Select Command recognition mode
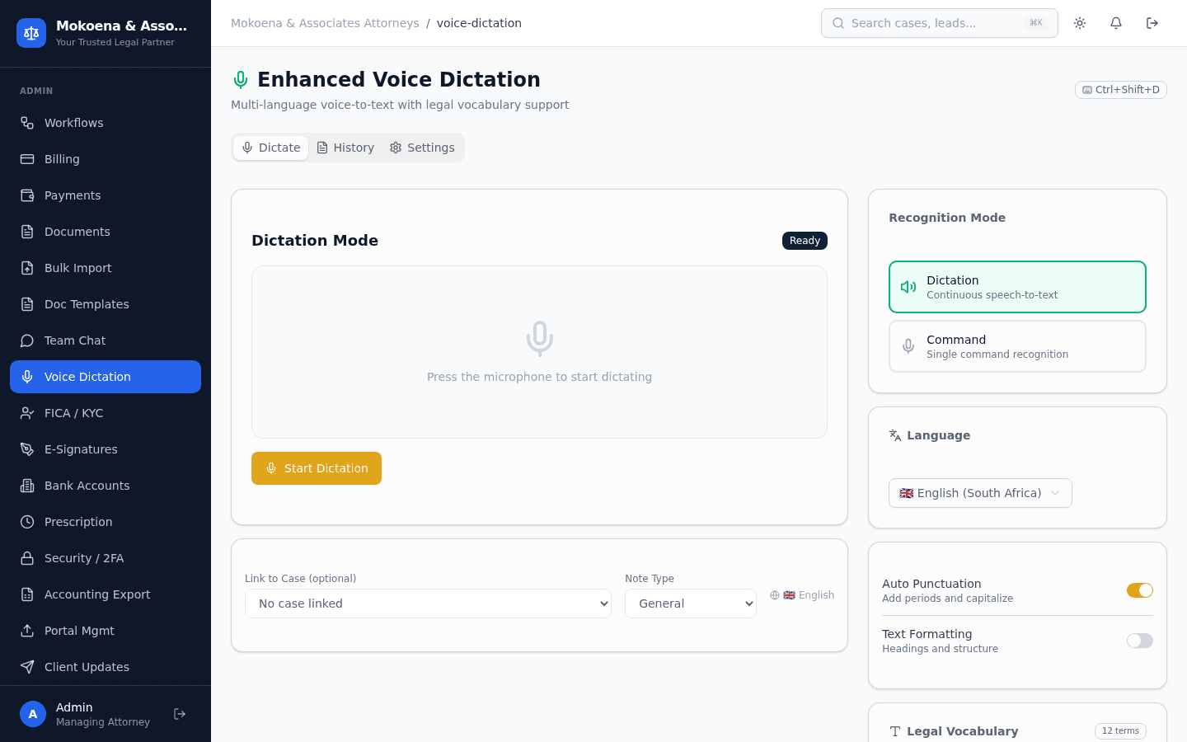 (1017, 346)
